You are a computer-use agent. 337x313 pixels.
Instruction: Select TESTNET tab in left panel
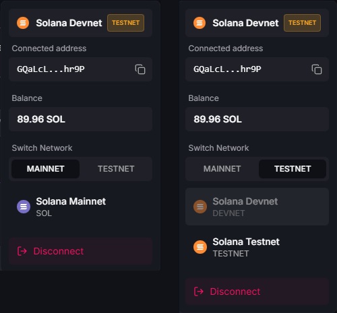pyautogui.click(x=116, y=169)
